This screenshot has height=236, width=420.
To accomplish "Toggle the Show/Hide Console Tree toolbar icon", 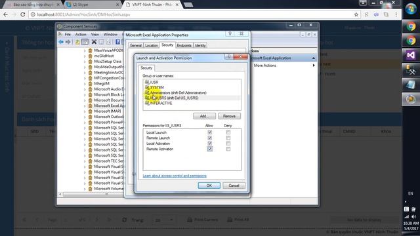I will coord(85,42).
